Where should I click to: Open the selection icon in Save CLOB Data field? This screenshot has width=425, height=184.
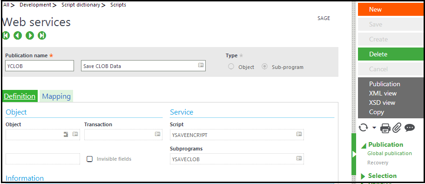(x=201, y=65)
